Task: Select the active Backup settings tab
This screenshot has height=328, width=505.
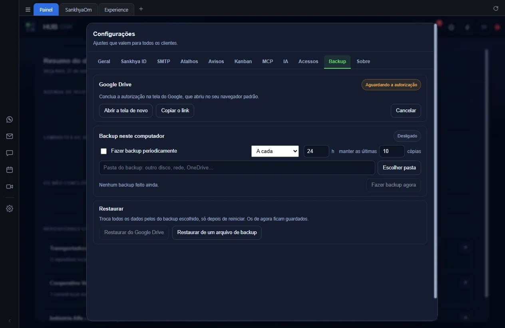Action: point(337,62)
